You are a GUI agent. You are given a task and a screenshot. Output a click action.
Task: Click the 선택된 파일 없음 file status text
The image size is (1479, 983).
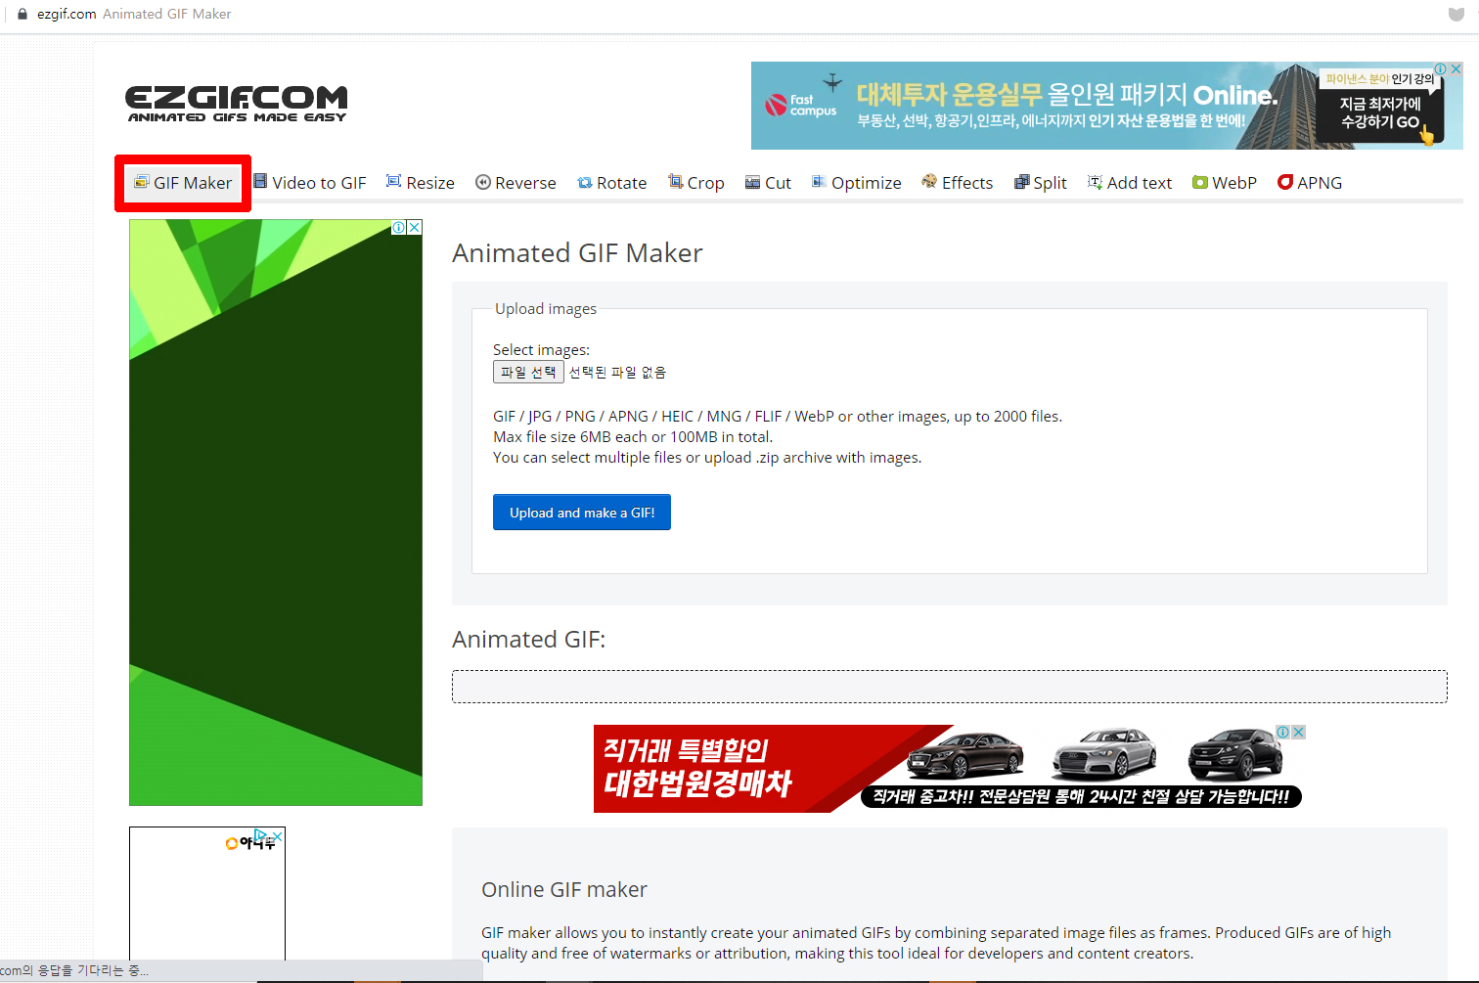[x=617, y=373]
